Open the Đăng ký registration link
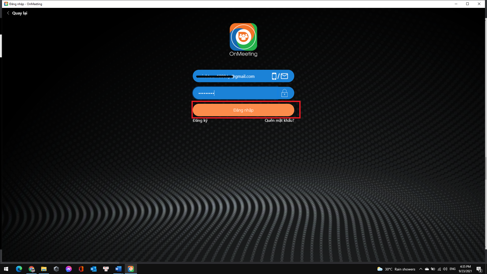Image resolution: width=487 pixels, height=274 pixels. [200, 121]
